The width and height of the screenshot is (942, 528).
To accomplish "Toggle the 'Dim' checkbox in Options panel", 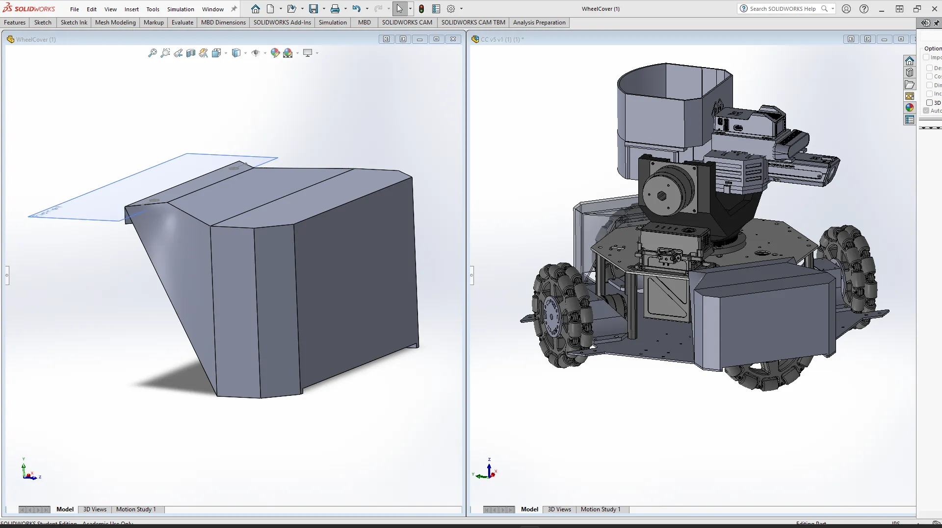I will point(929,85).
